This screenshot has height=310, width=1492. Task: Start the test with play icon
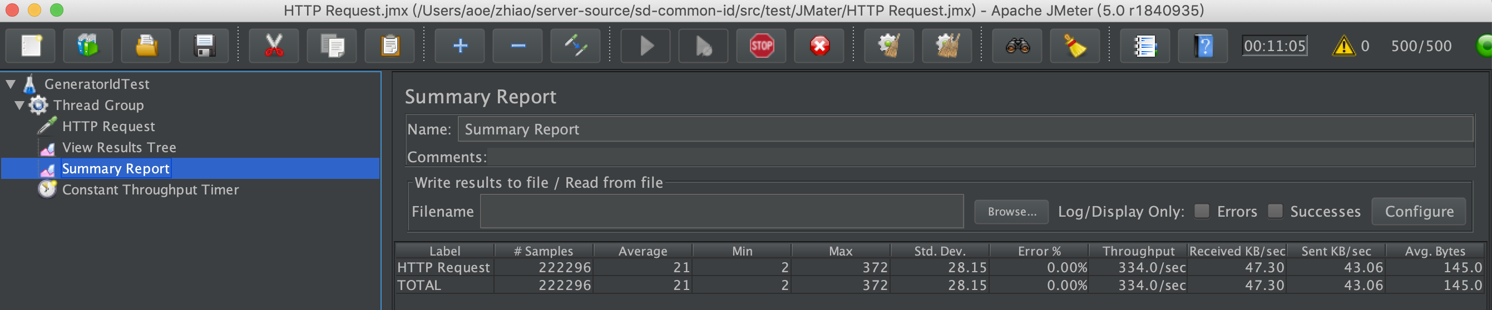(646, 46)
